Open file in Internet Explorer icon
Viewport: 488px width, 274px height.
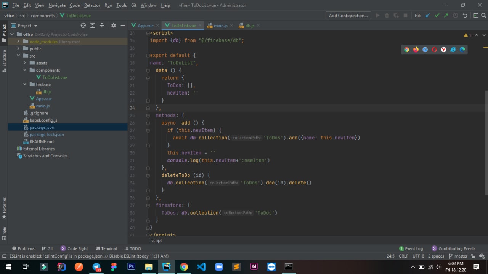click(453, 50)
